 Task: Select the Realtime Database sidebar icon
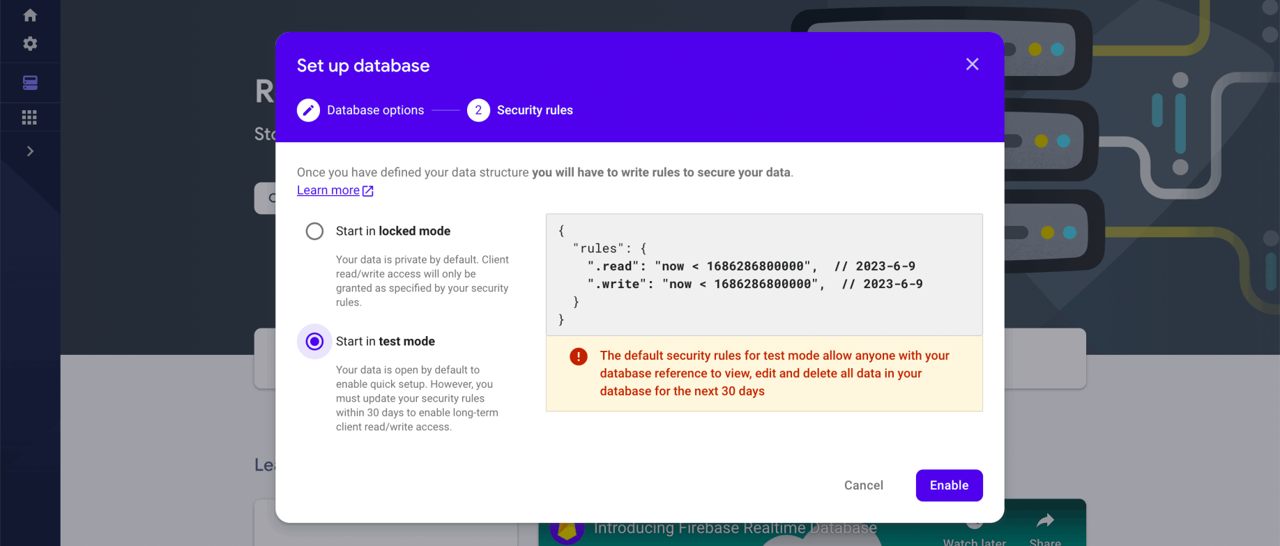[x=30, y=83]
